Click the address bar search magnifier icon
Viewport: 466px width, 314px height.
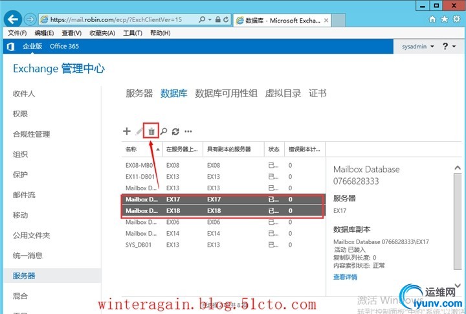tap(202, 19)
